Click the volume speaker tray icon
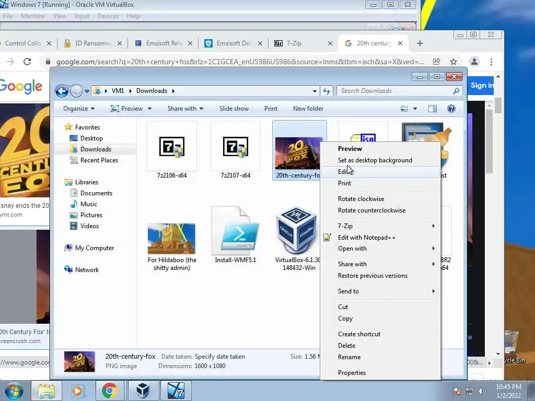Viewport: 535px width, 401px height. click(482, 391)
